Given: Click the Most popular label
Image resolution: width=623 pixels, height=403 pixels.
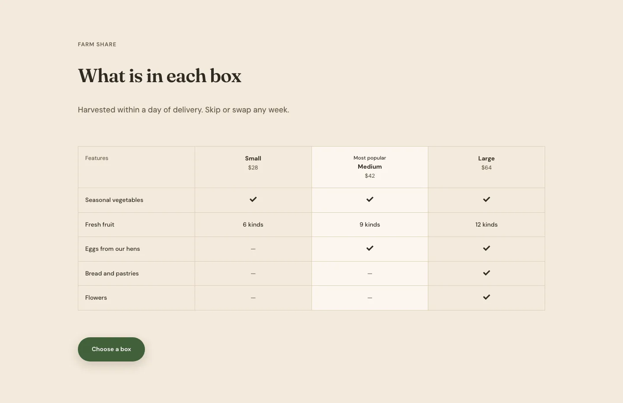Looking at the screenshot, I should (x=370, y=158).
